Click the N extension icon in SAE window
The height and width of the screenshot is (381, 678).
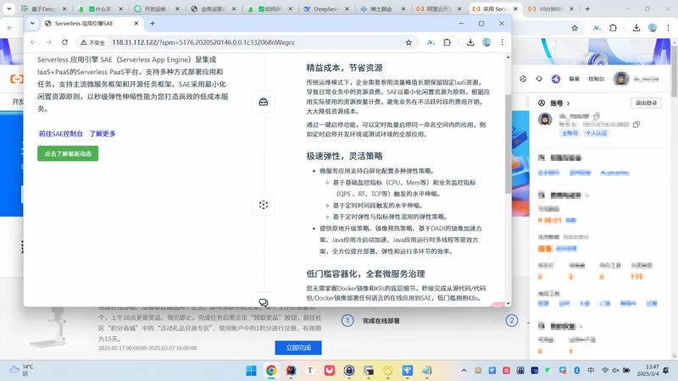431,42
